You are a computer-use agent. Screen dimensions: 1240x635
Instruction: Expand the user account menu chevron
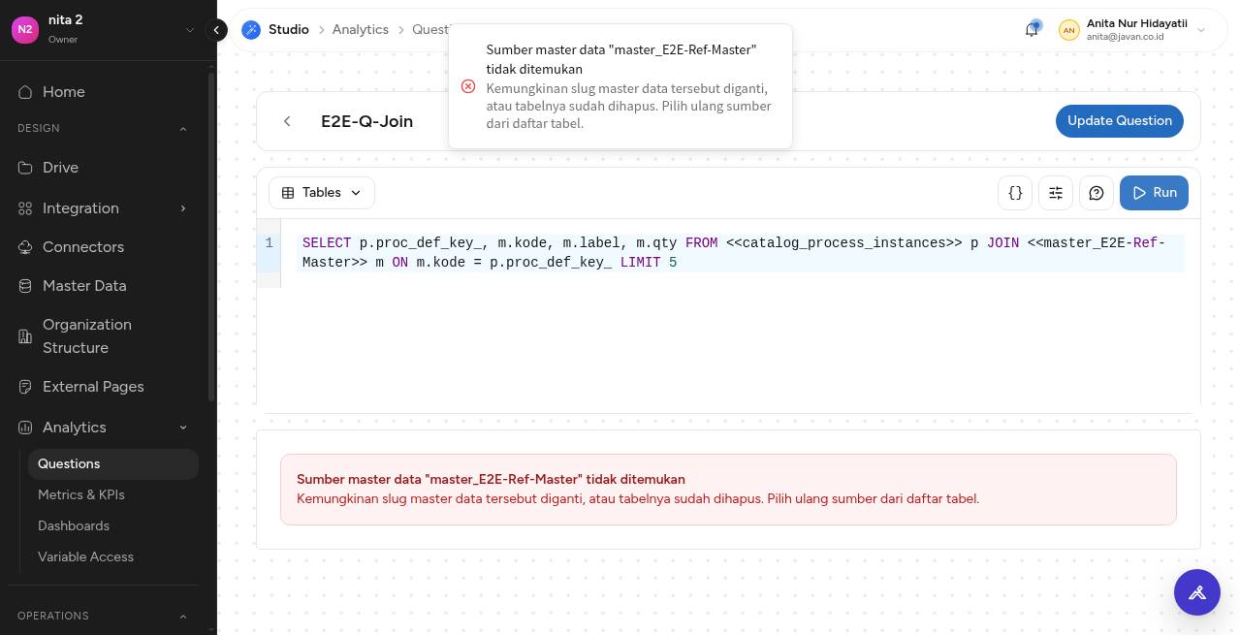pyautogui.click(x=1201, y=30)
